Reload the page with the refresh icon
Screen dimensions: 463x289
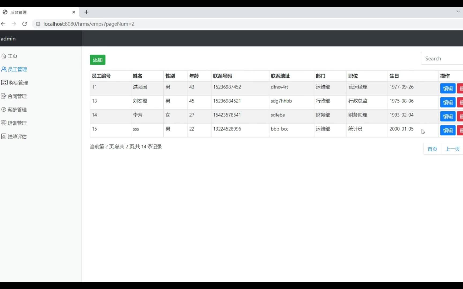click(25, 24)
